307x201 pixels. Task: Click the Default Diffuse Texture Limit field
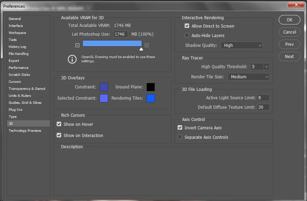tap(263, 107)
